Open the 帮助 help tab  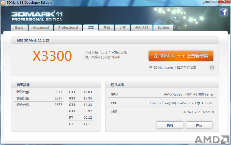[x=107, y=28]
